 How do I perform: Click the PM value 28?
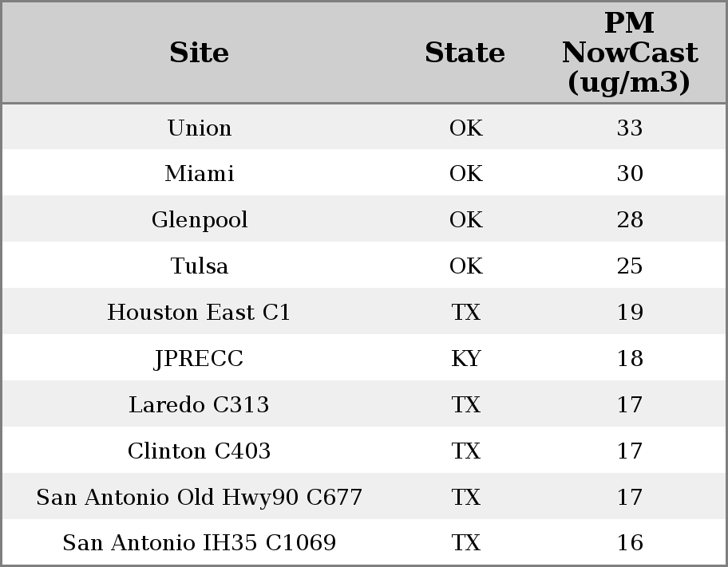pyautogui.click(x=630, y=220)
